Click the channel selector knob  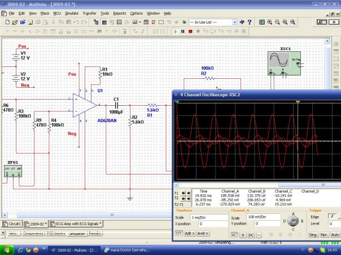click(x=293, y=221)
